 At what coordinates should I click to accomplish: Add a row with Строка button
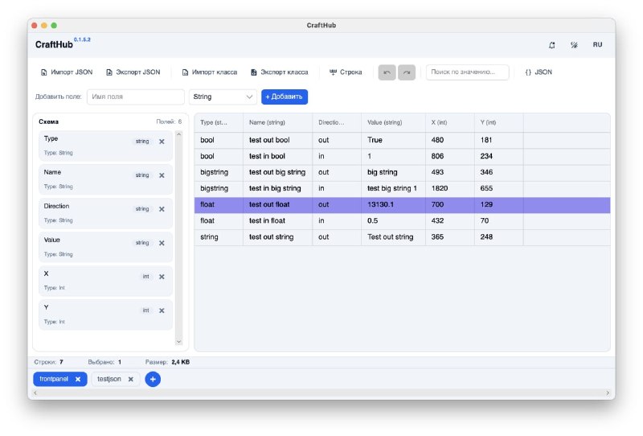346,72
